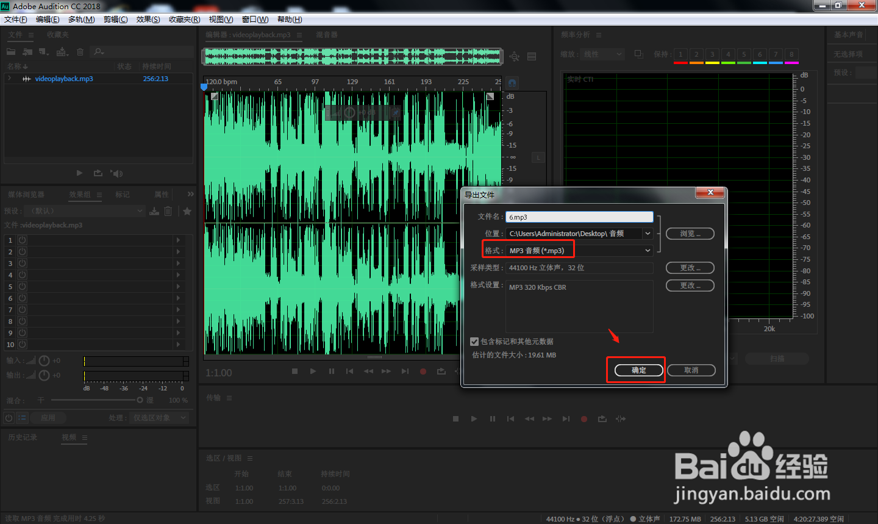Toggle the checkbox icon in Frequency Analysis
This screenshot has width=878, height=524.
tap(638, 54)
